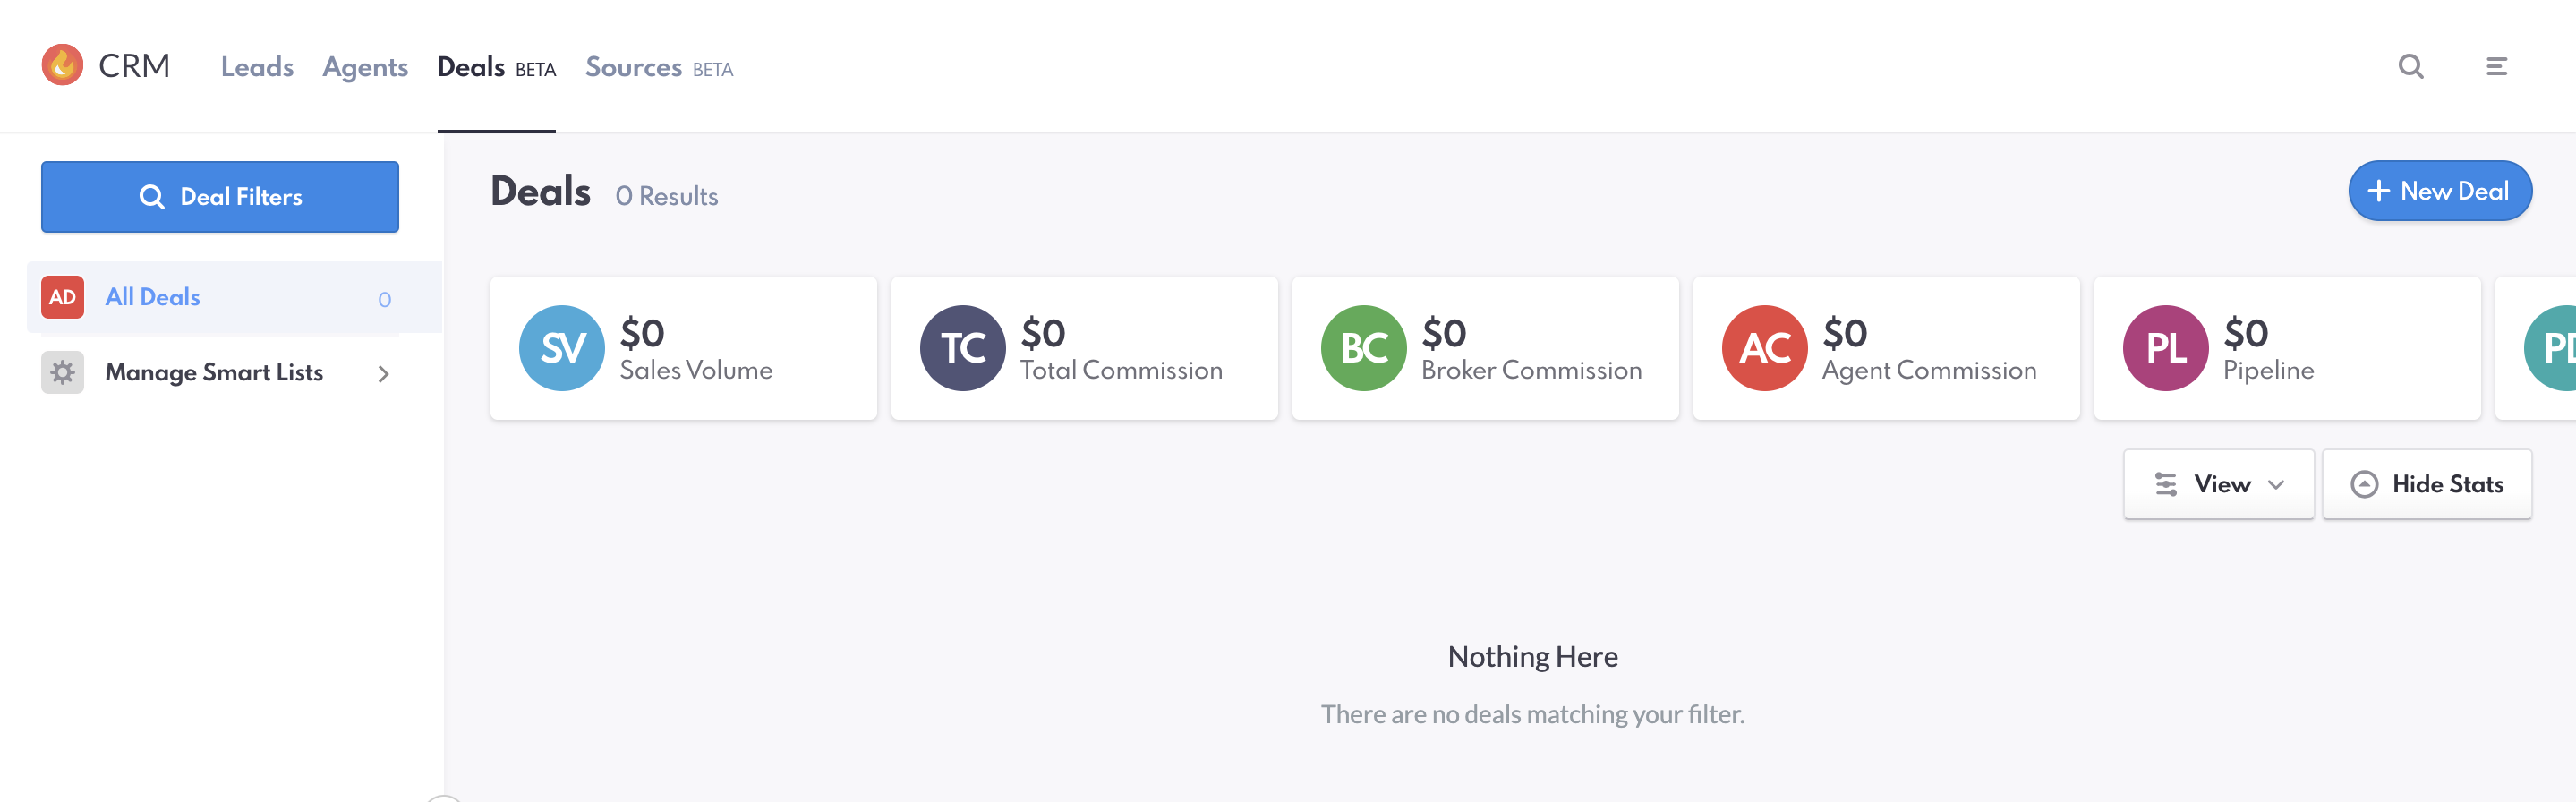
Task: Open the search magnifier icon in header
Action: tap(2411, 66)
